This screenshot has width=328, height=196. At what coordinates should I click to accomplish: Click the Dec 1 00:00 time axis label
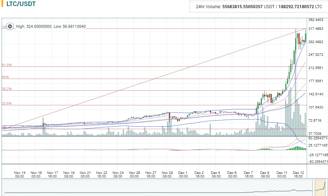click(x=183, y=174)
